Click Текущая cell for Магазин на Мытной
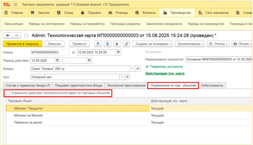 tap(200, 115)
